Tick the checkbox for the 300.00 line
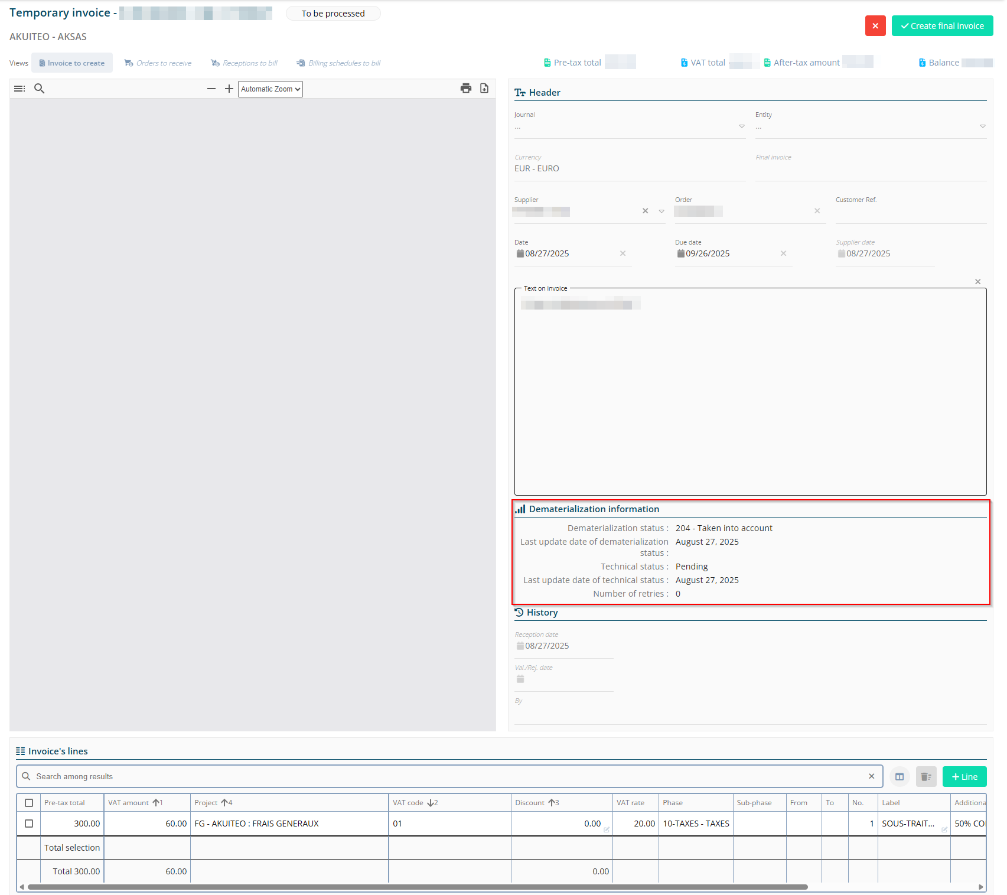The width and height of the screenshot is (1007, 895). (x=29, y=824)
